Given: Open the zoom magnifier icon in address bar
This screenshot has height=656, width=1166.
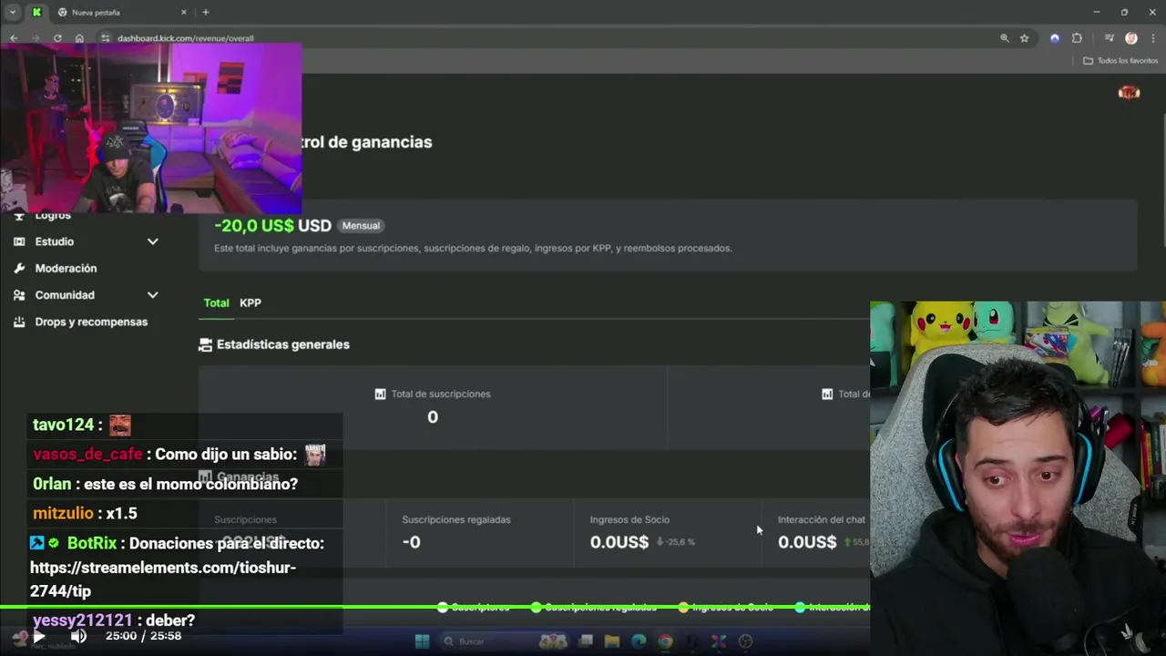Looking at the screenshot, I should (x=1005, y=38).
